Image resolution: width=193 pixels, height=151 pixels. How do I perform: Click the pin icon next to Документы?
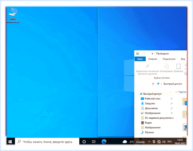point(171,108)
